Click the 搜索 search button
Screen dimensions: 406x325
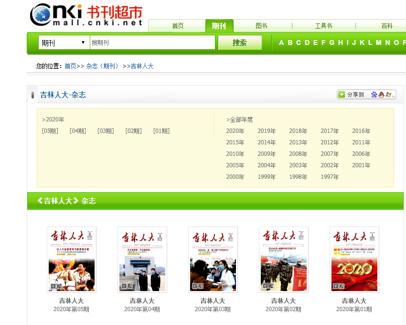click(240, 42)
